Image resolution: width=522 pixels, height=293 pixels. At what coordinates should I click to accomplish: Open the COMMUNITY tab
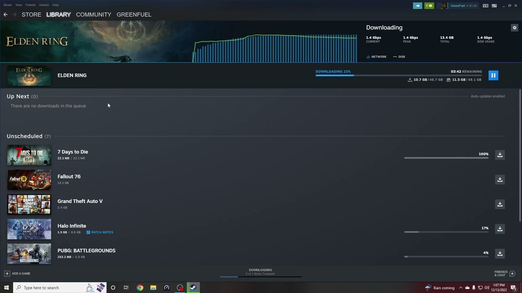pos(93,15)
